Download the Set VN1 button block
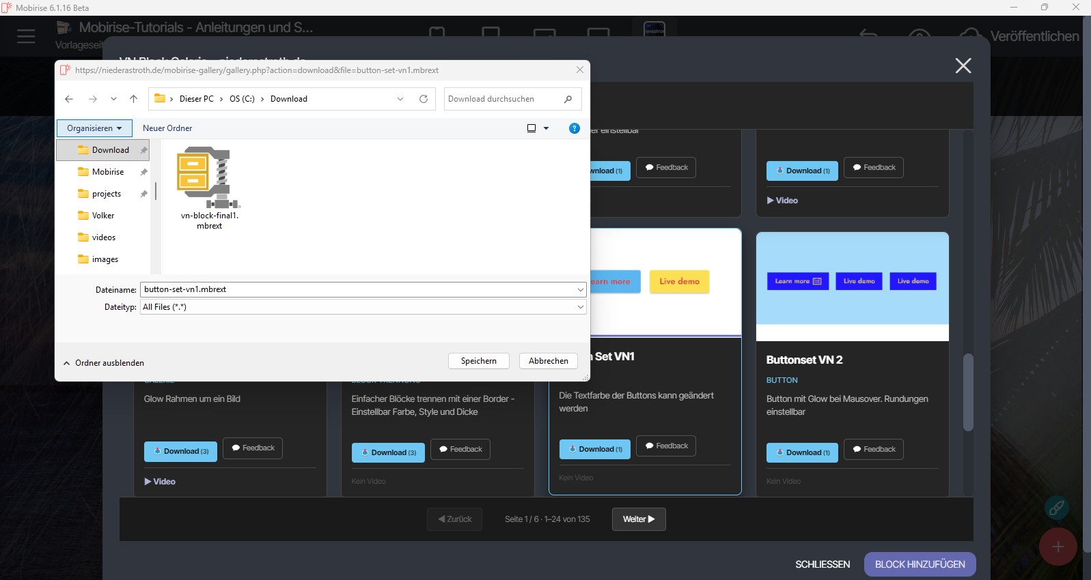 pyautogui.click(x=595, y=450)
